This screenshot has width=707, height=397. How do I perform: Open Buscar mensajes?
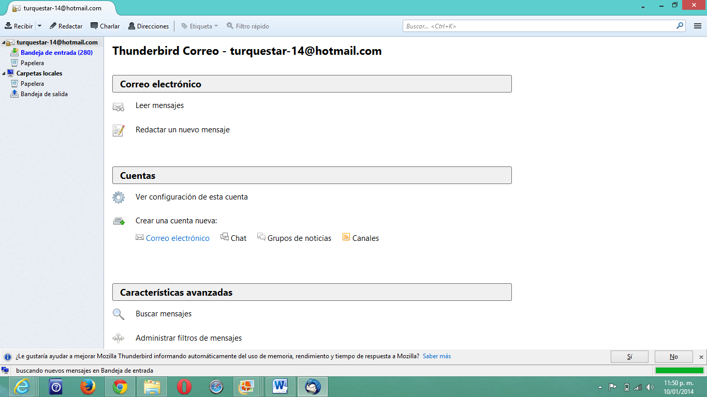[164, 314]
